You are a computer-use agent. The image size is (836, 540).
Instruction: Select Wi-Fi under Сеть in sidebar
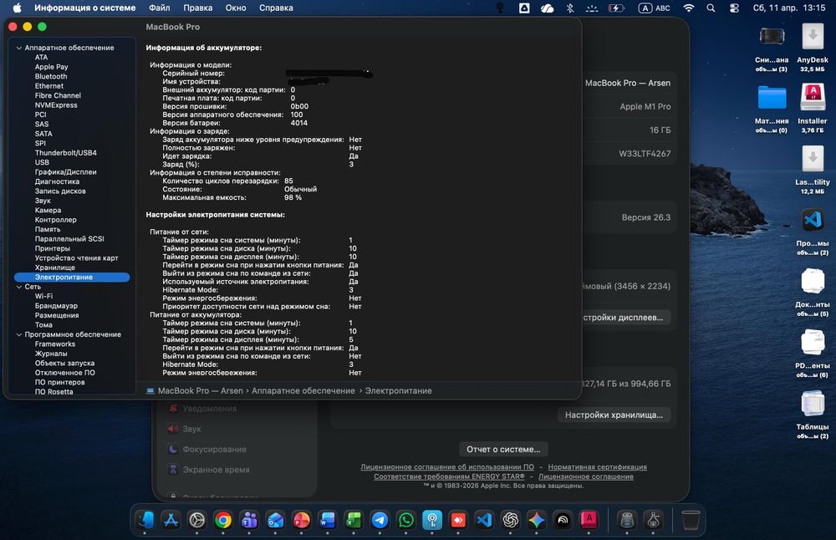(43, 297)
